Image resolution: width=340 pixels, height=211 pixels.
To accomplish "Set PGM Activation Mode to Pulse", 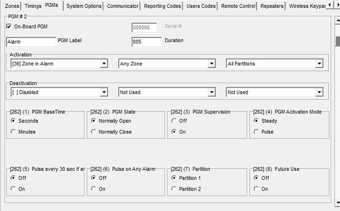I will click(257, 132).
